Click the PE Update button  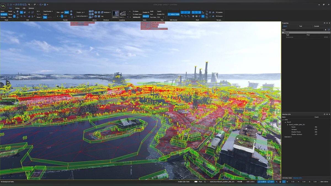(219, 12)
